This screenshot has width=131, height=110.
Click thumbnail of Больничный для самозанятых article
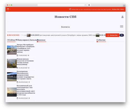click(x=12, y=92)
